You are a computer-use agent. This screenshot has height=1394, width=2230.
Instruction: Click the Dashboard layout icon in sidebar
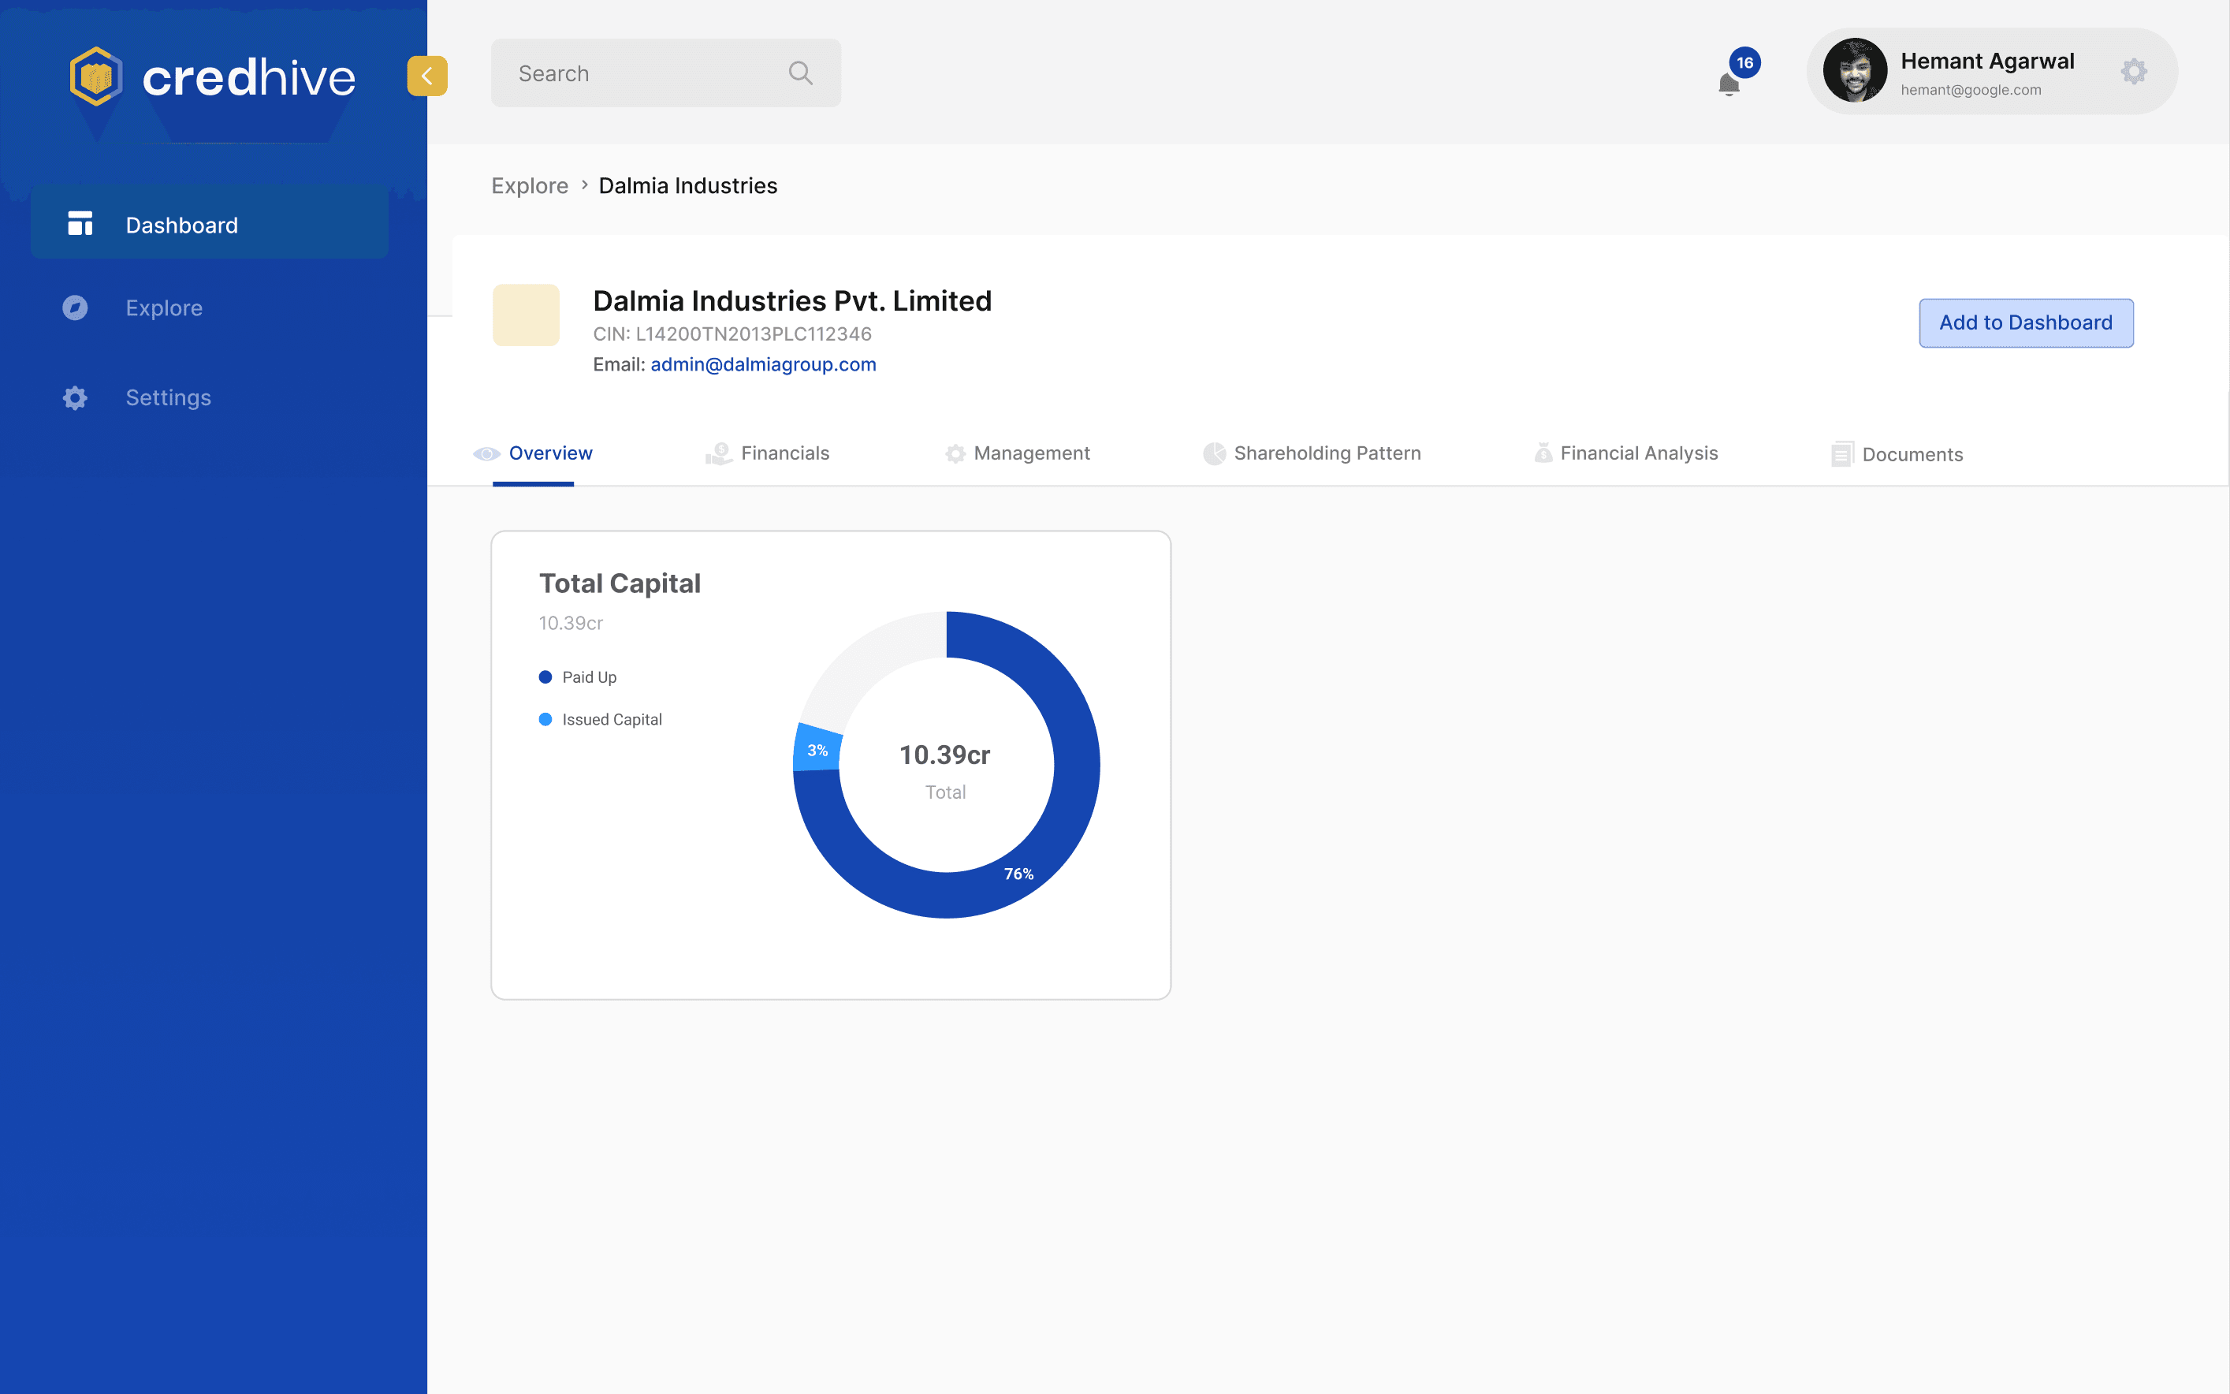click(x=80, y=224)
